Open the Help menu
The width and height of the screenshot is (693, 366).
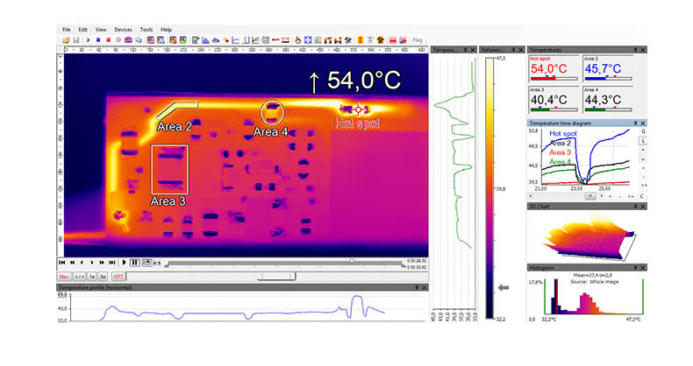click(x=166, y=30)
